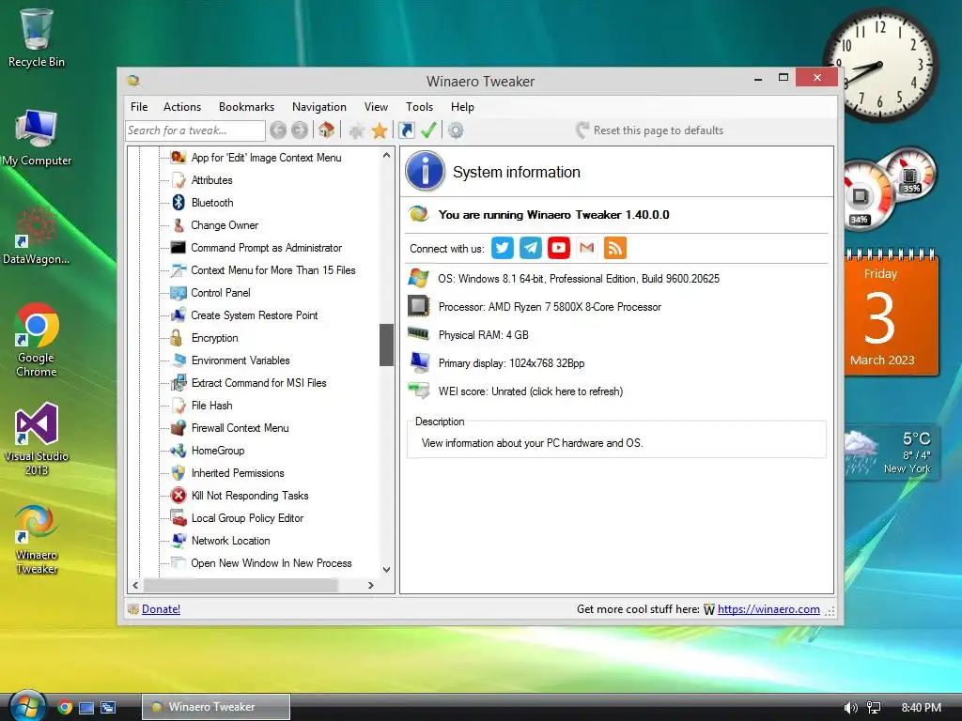Select Extract Command for MSI Files
The height and width of the screenshot is (721, 962).
point(259,383)
